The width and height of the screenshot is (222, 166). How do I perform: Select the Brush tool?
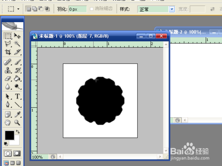(x=17, y=62)
